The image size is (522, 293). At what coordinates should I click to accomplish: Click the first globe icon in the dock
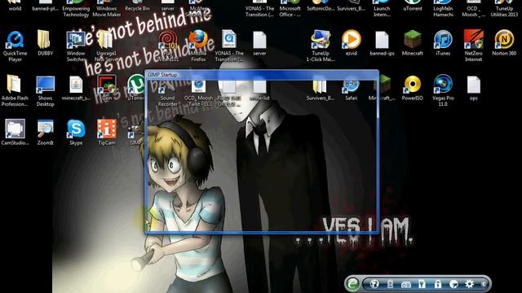click(x=374, y=284)
